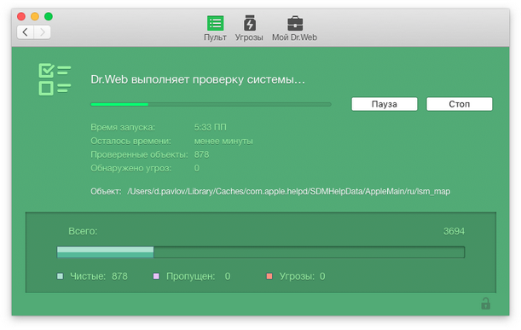Click the total count '3694'
The width and height of the screenshot is (521, 330).
(x=454, y=231)
